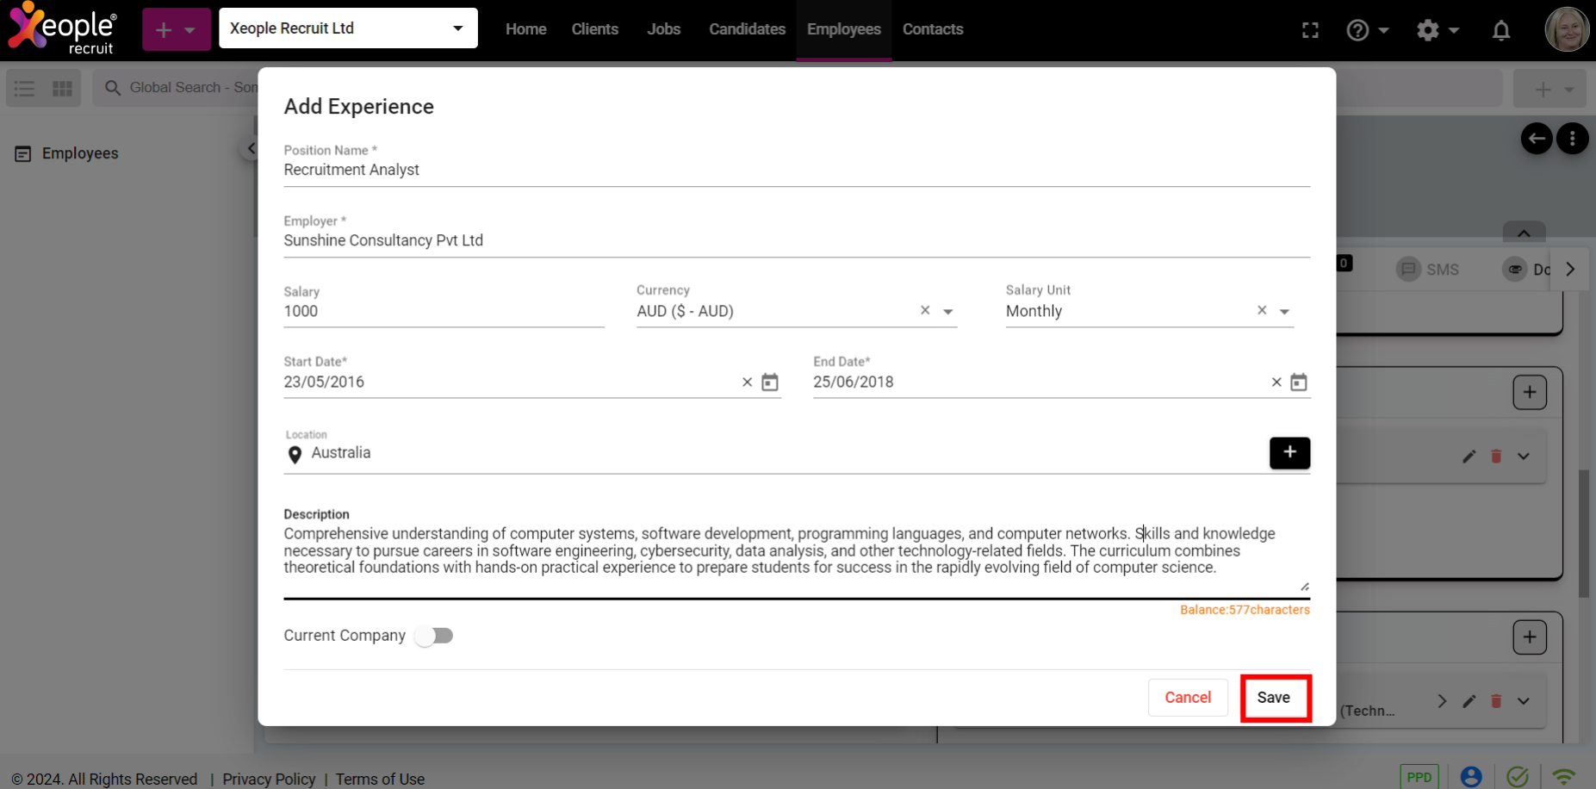Cancel the Add Experience dialog

pyautogui.click(x=1188, y=698)
